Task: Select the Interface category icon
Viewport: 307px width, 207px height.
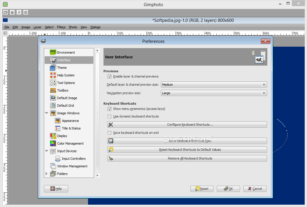Action: pyautogui.click(x=53, y=60)
